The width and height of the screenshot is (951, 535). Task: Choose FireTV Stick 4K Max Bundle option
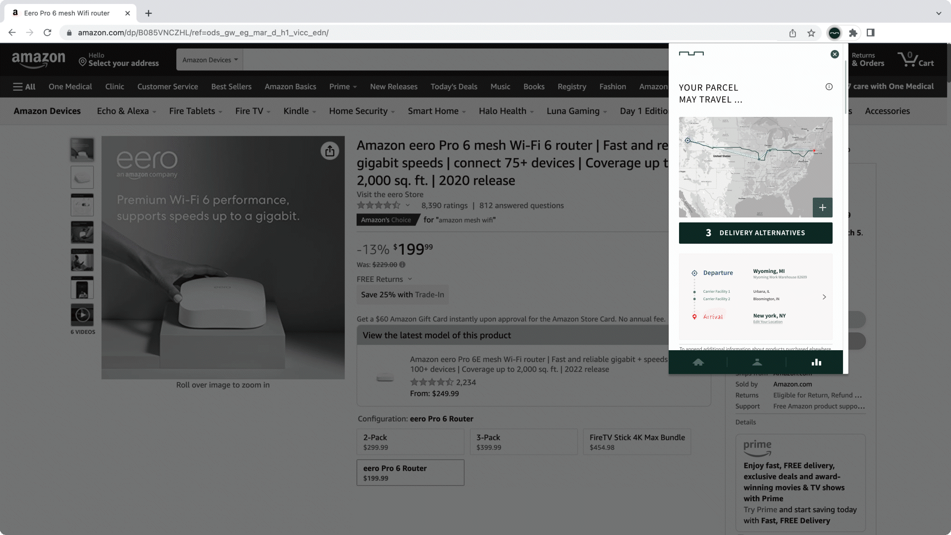pos(637,442)
